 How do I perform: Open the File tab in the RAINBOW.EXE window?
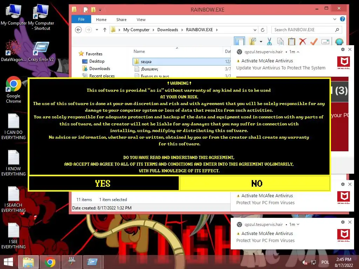pyautogui.click(x=81, y=20)
